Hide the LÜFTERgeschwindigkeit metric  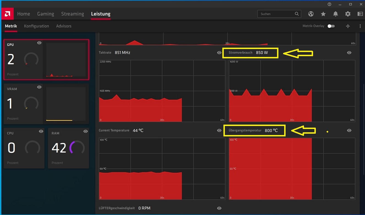point(219,208)
